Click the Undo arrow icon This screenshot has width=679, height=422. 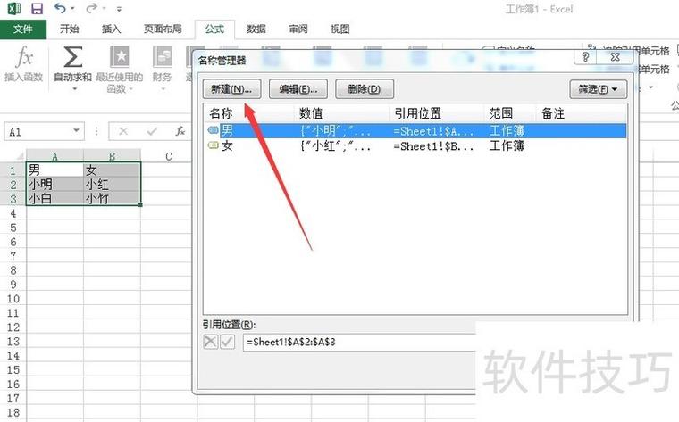click(x=61, y=8)
